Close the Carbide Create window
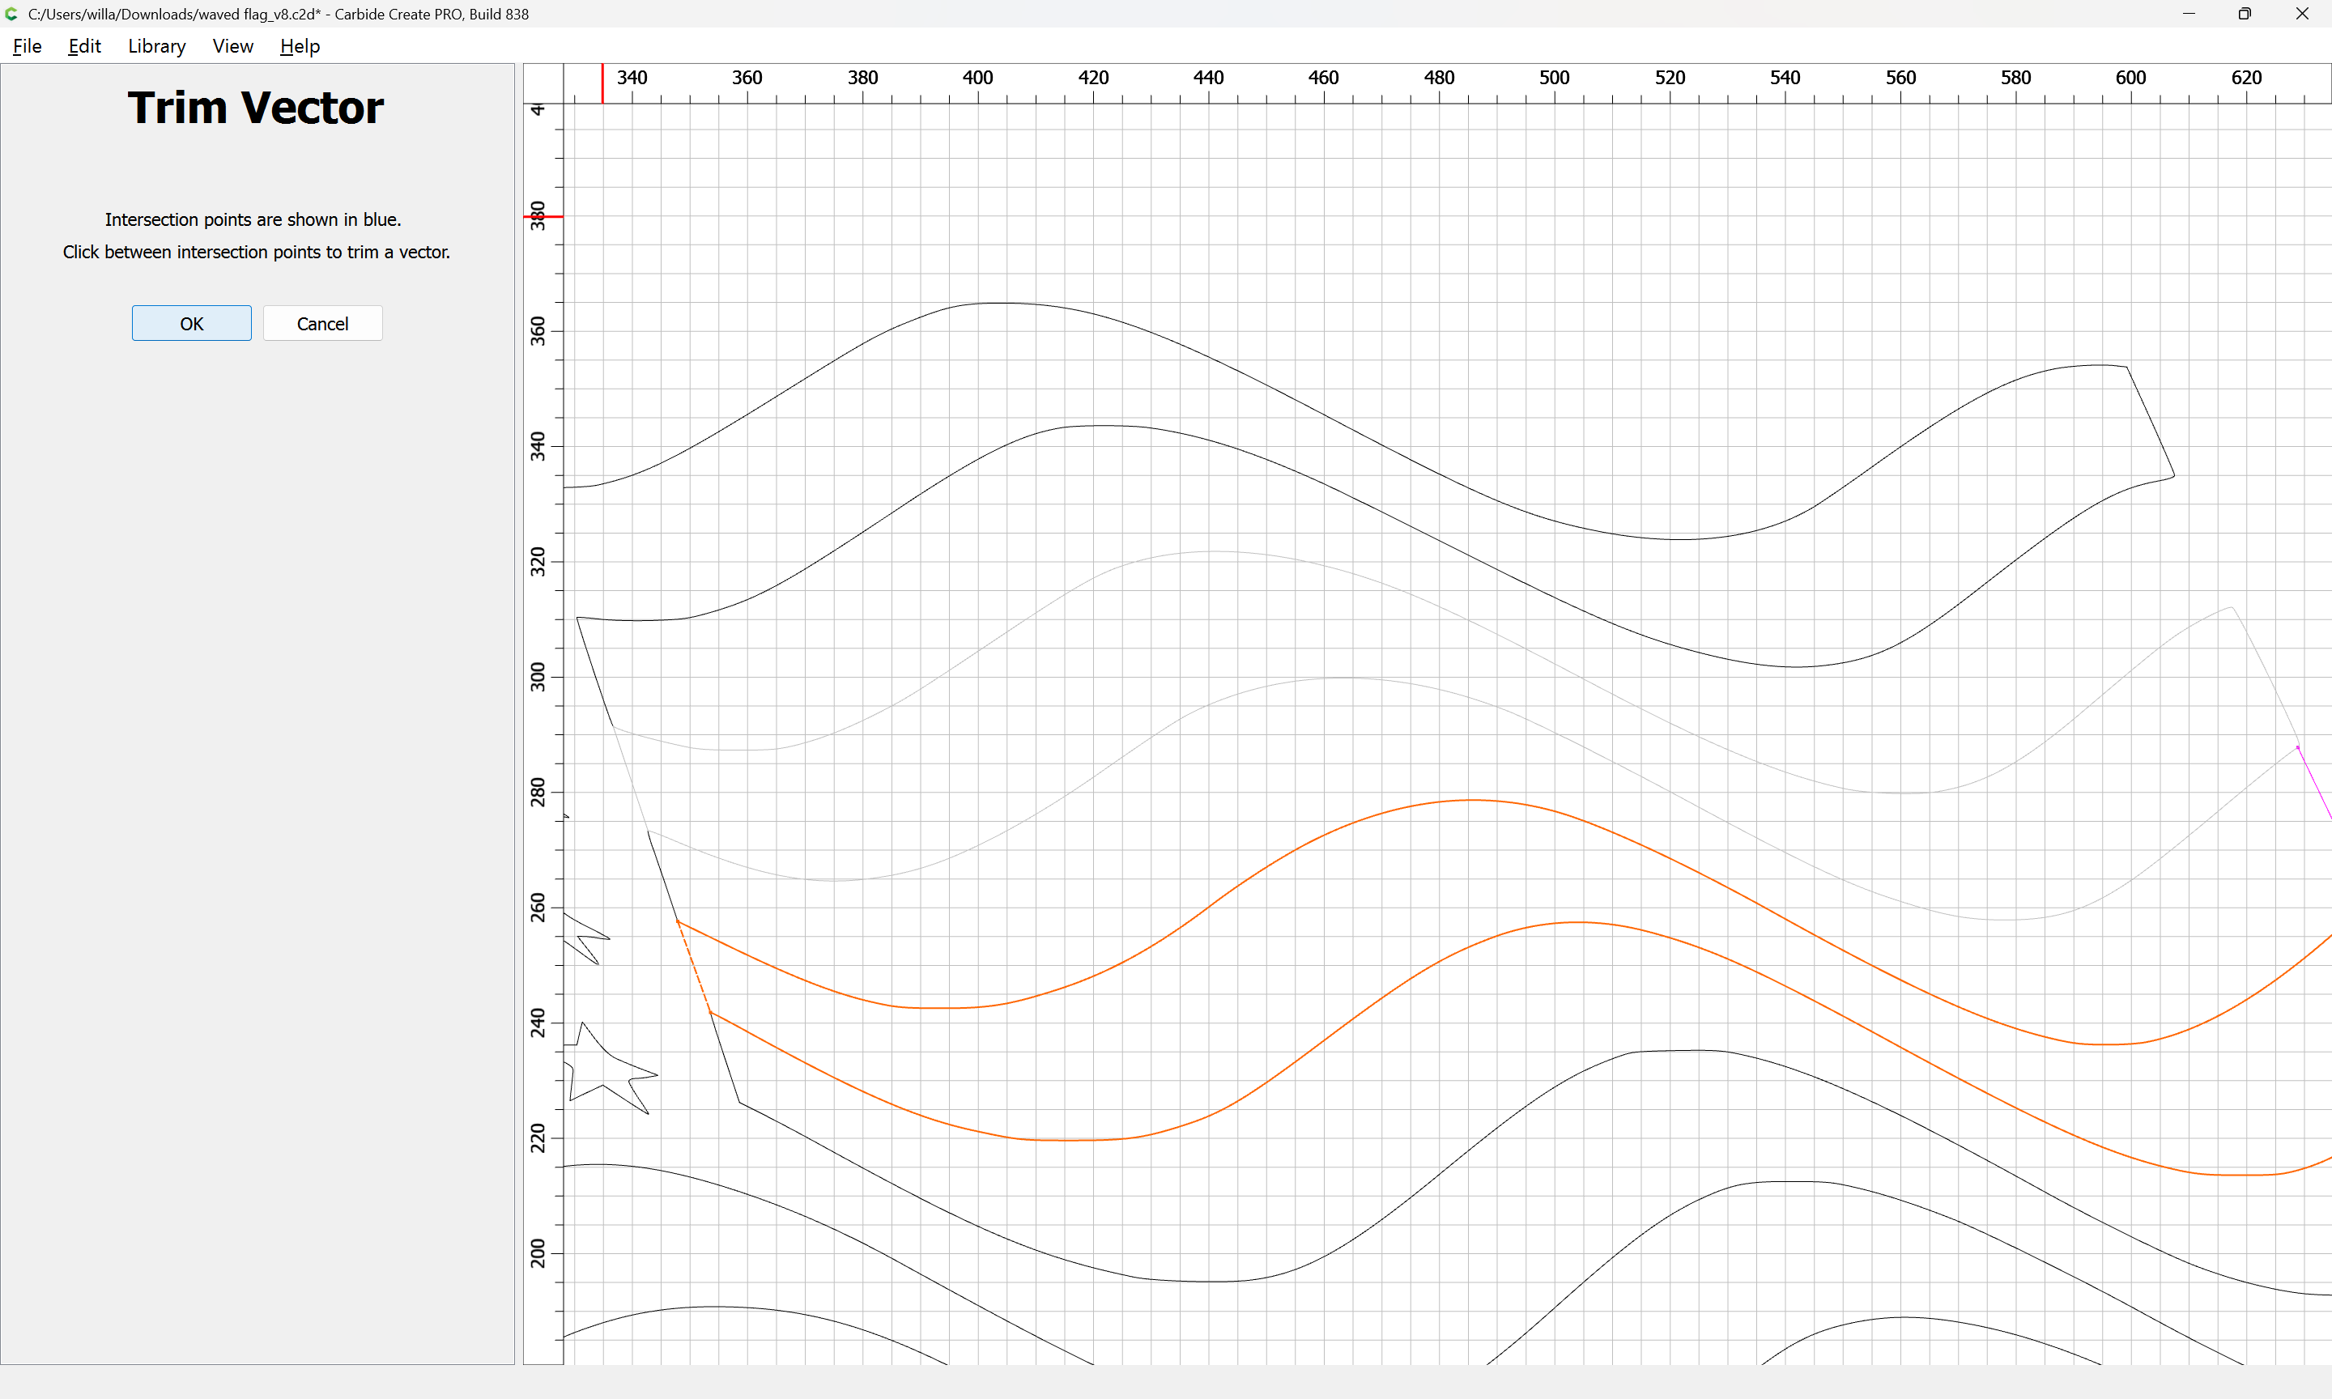Viewport: 2332px width, 1399px height. point(2301,14)
